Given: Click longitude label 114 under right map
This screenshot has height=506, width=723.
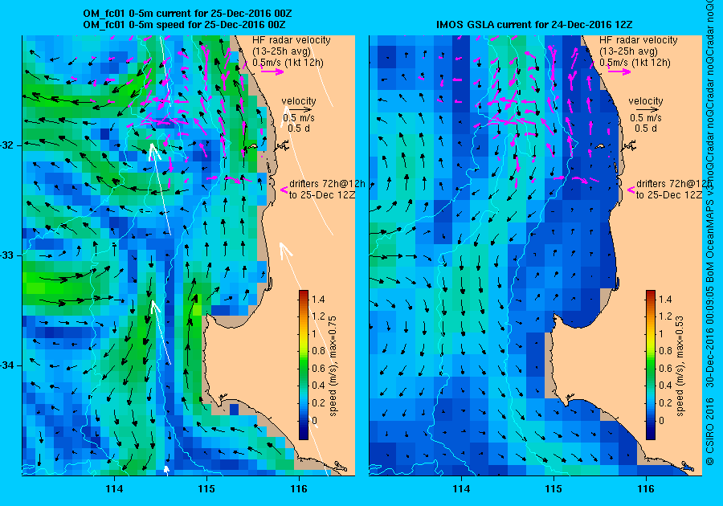Looking at the screenshot, I should click(462, 489).
